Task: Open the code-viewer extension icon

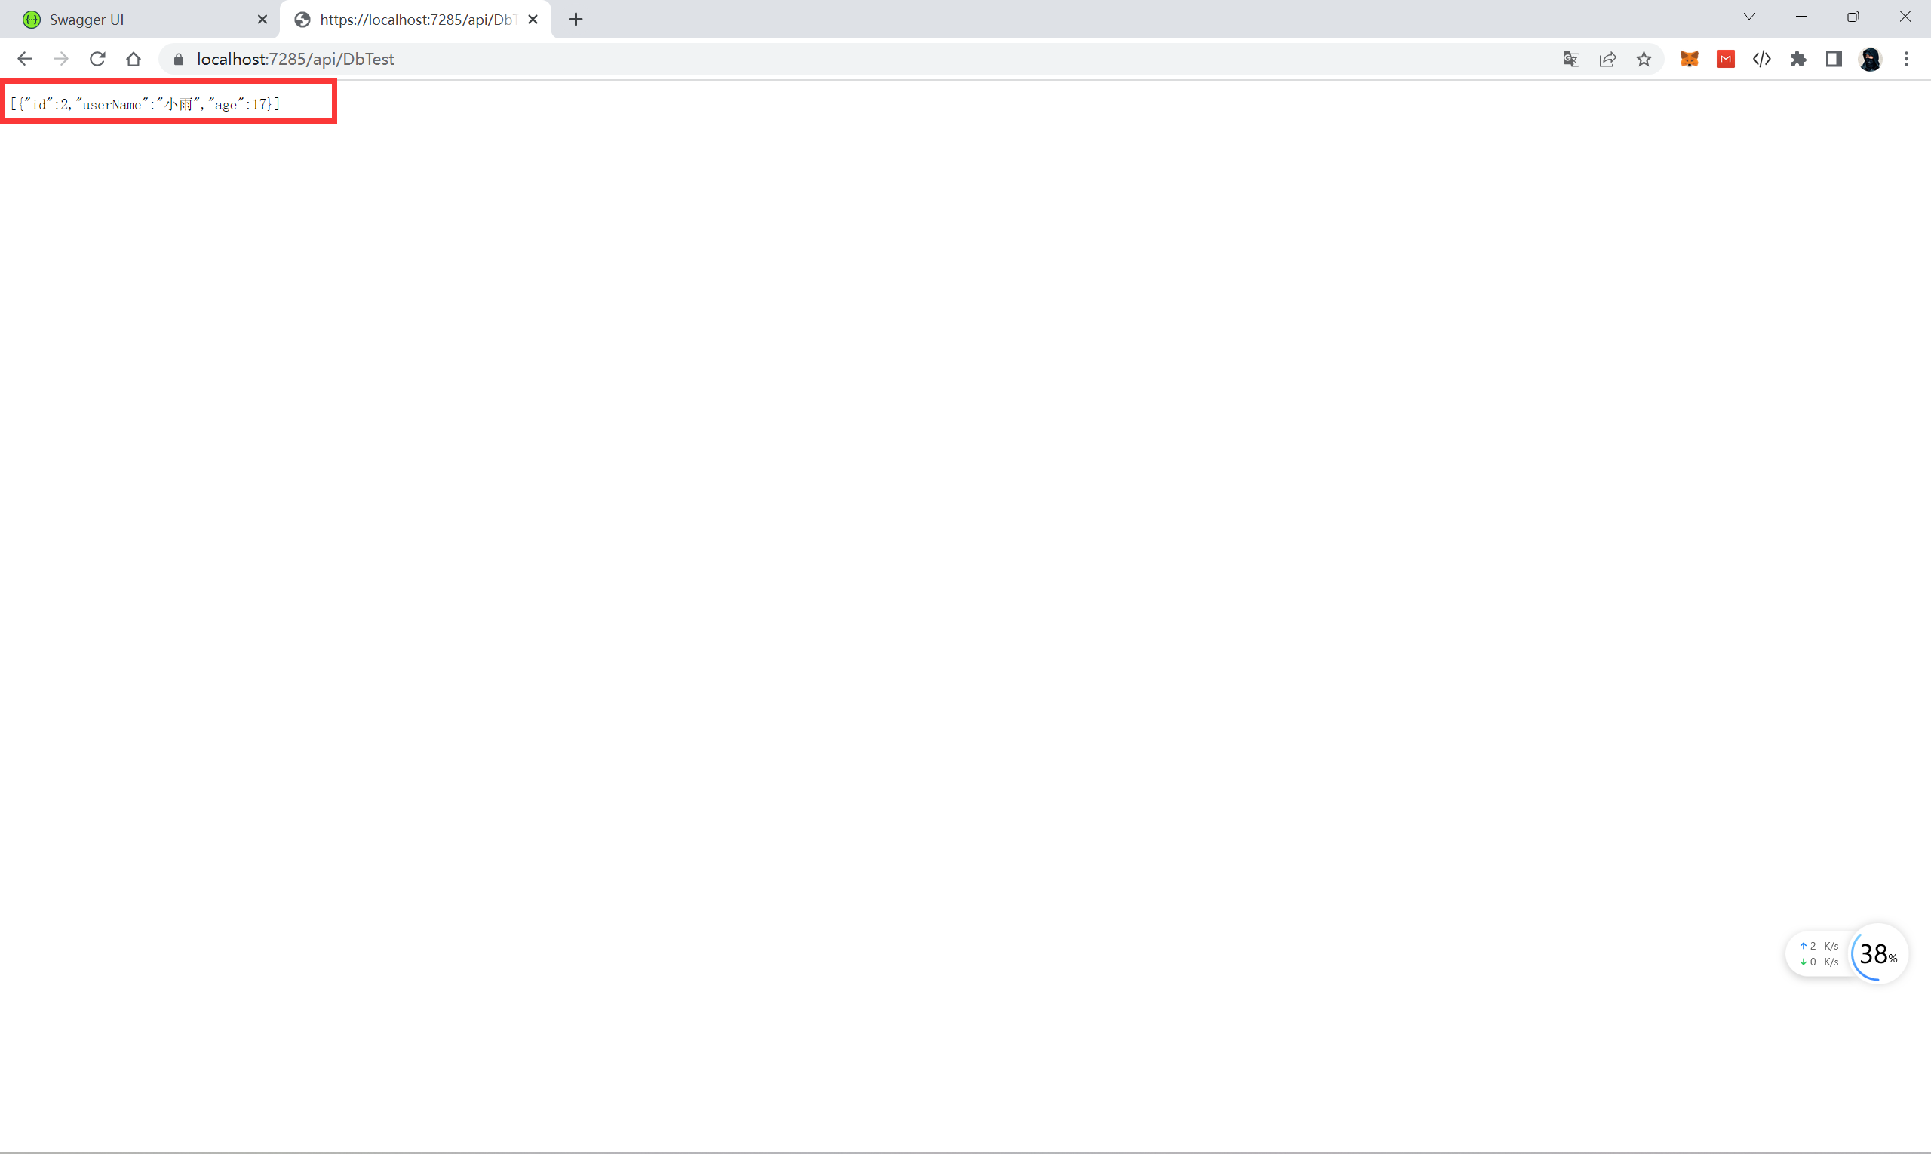Action: click(1761, 58)
